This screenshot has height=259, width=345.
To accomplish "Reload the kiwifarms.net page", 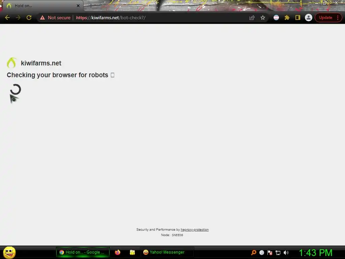I will coord(29,18).
